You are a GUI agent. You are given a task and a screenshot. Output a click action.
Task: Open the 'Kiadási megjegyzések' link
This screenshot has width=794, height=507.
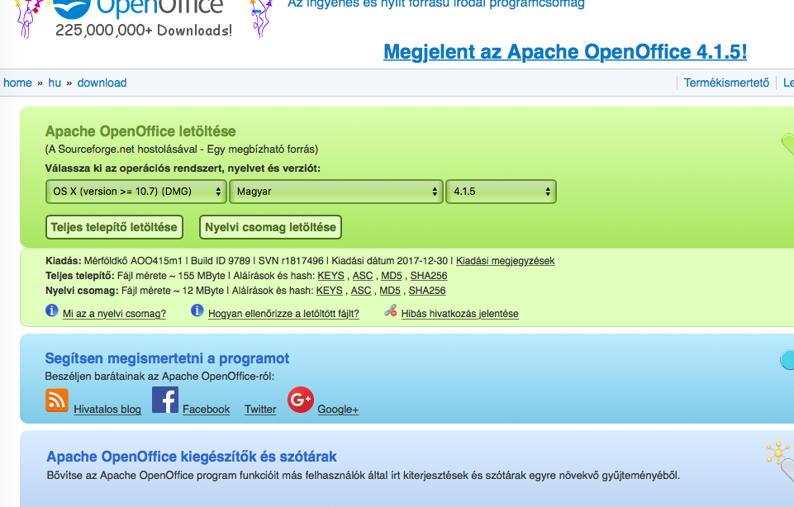click(506, 261)
